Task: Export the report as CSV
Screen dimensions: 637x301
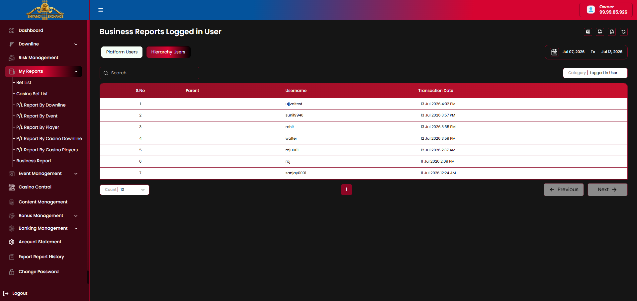Action: (x=612, y=32)
